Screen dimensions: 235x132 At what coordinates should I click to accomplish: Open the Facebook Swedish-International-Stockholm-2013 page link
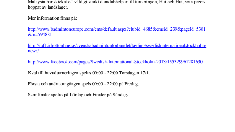pos(115,62)
